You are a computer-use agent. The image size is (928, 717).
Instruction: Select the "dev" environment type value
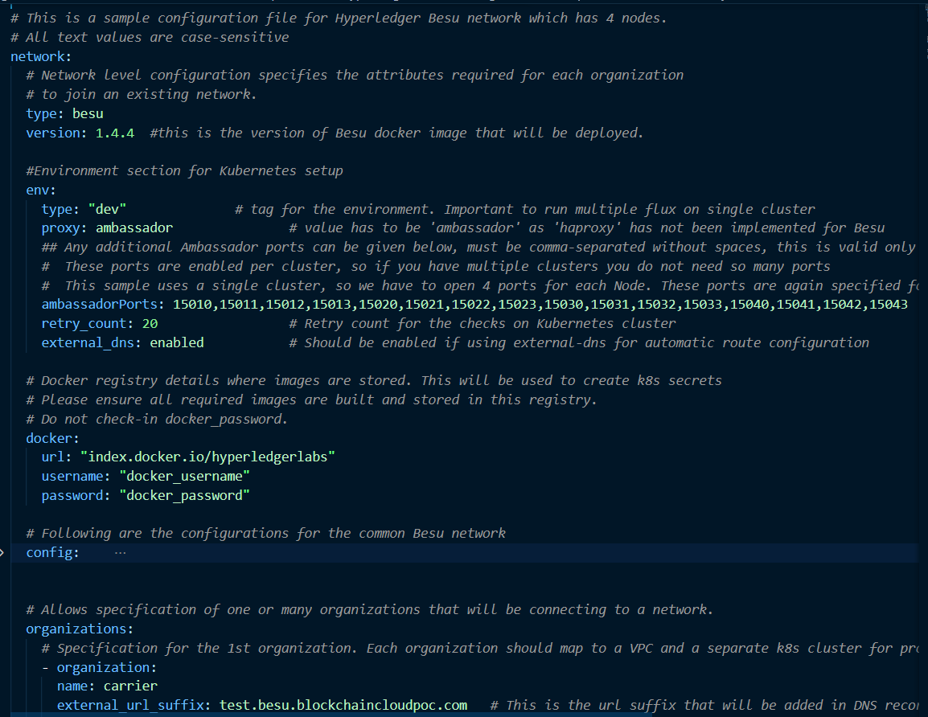pos(107,209)
